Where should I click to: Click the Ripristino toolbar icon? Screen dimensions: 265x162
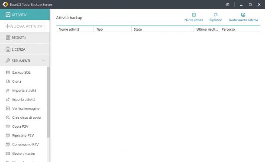(216, 15)
